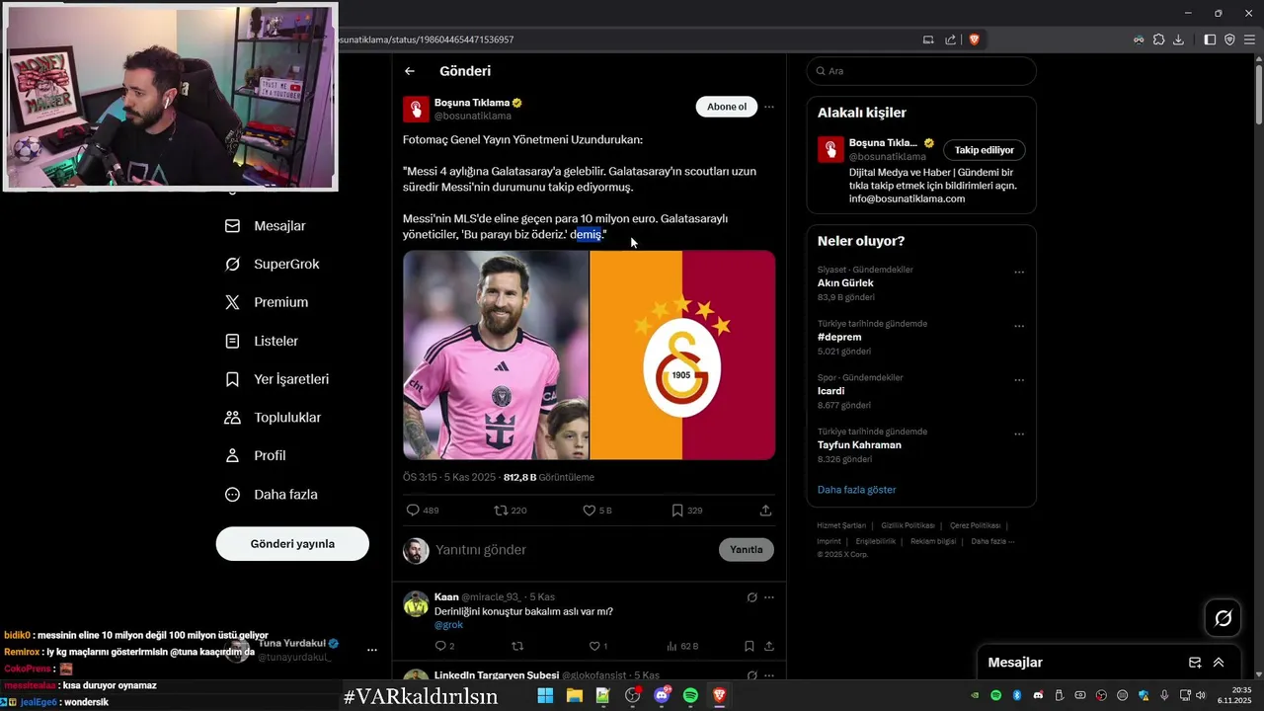Viewport: 1264px width, 711px height.
Task: Open options for the Akın Gürlek trend
Action: pyautogui.click(x=1019, y=273)
